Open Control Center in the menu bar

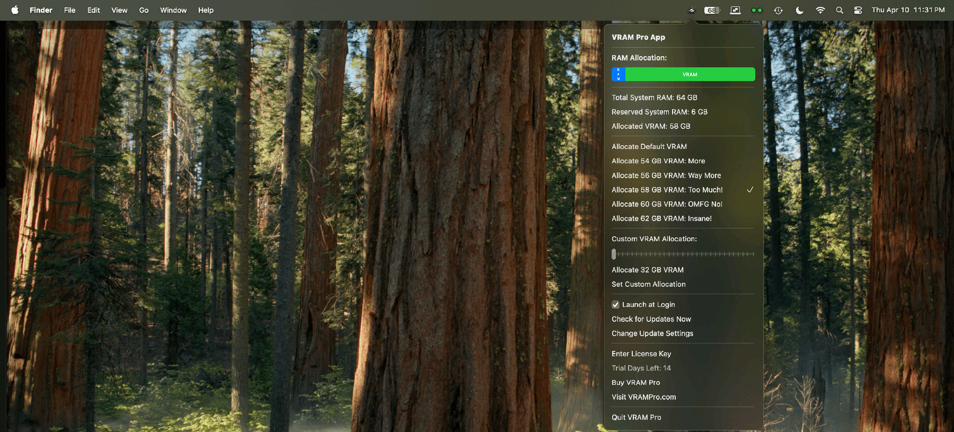tap(858, 10)
